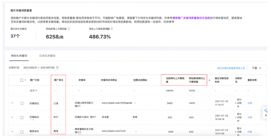Click timestamp 2021-07-28 15:56:18
This screenshot has height=139, width=271.
pos(222,117)
